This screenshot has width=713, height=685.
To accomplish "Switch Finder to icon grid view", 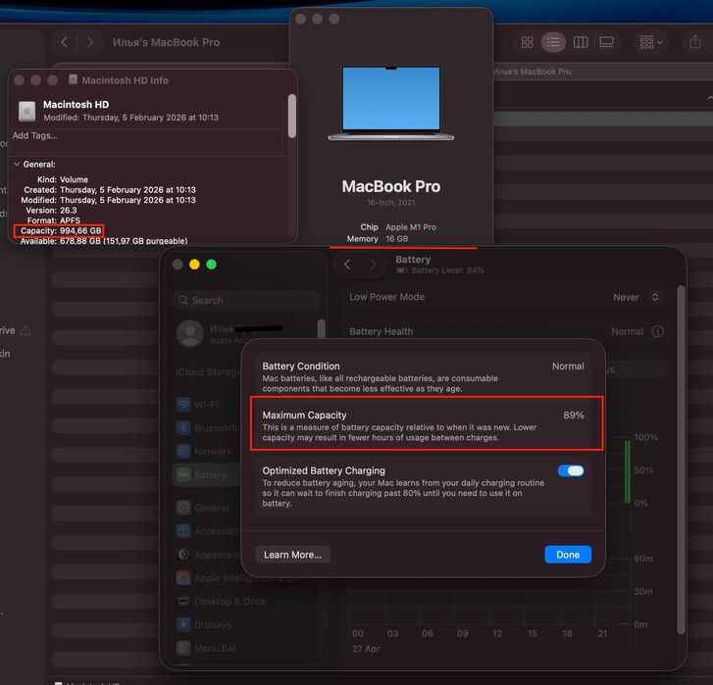I will 527,42.
